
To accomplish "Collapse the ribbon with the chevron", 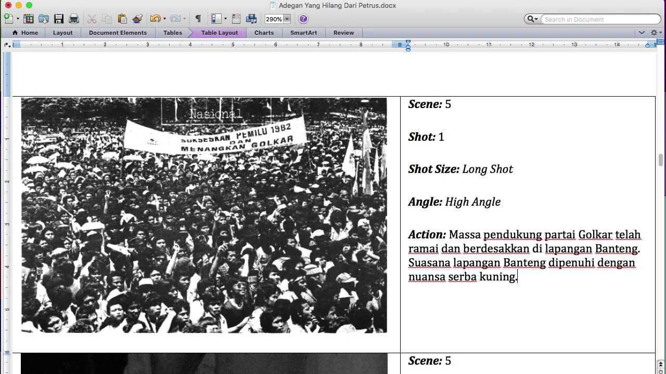I will [x=642, y=33].
